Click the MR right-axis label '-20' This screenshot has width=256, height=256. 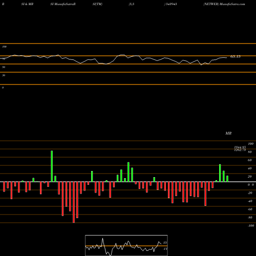pyautogui.click(x=250, y=193)
